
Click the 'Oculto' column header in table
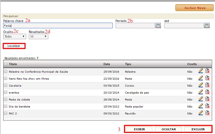192,64
